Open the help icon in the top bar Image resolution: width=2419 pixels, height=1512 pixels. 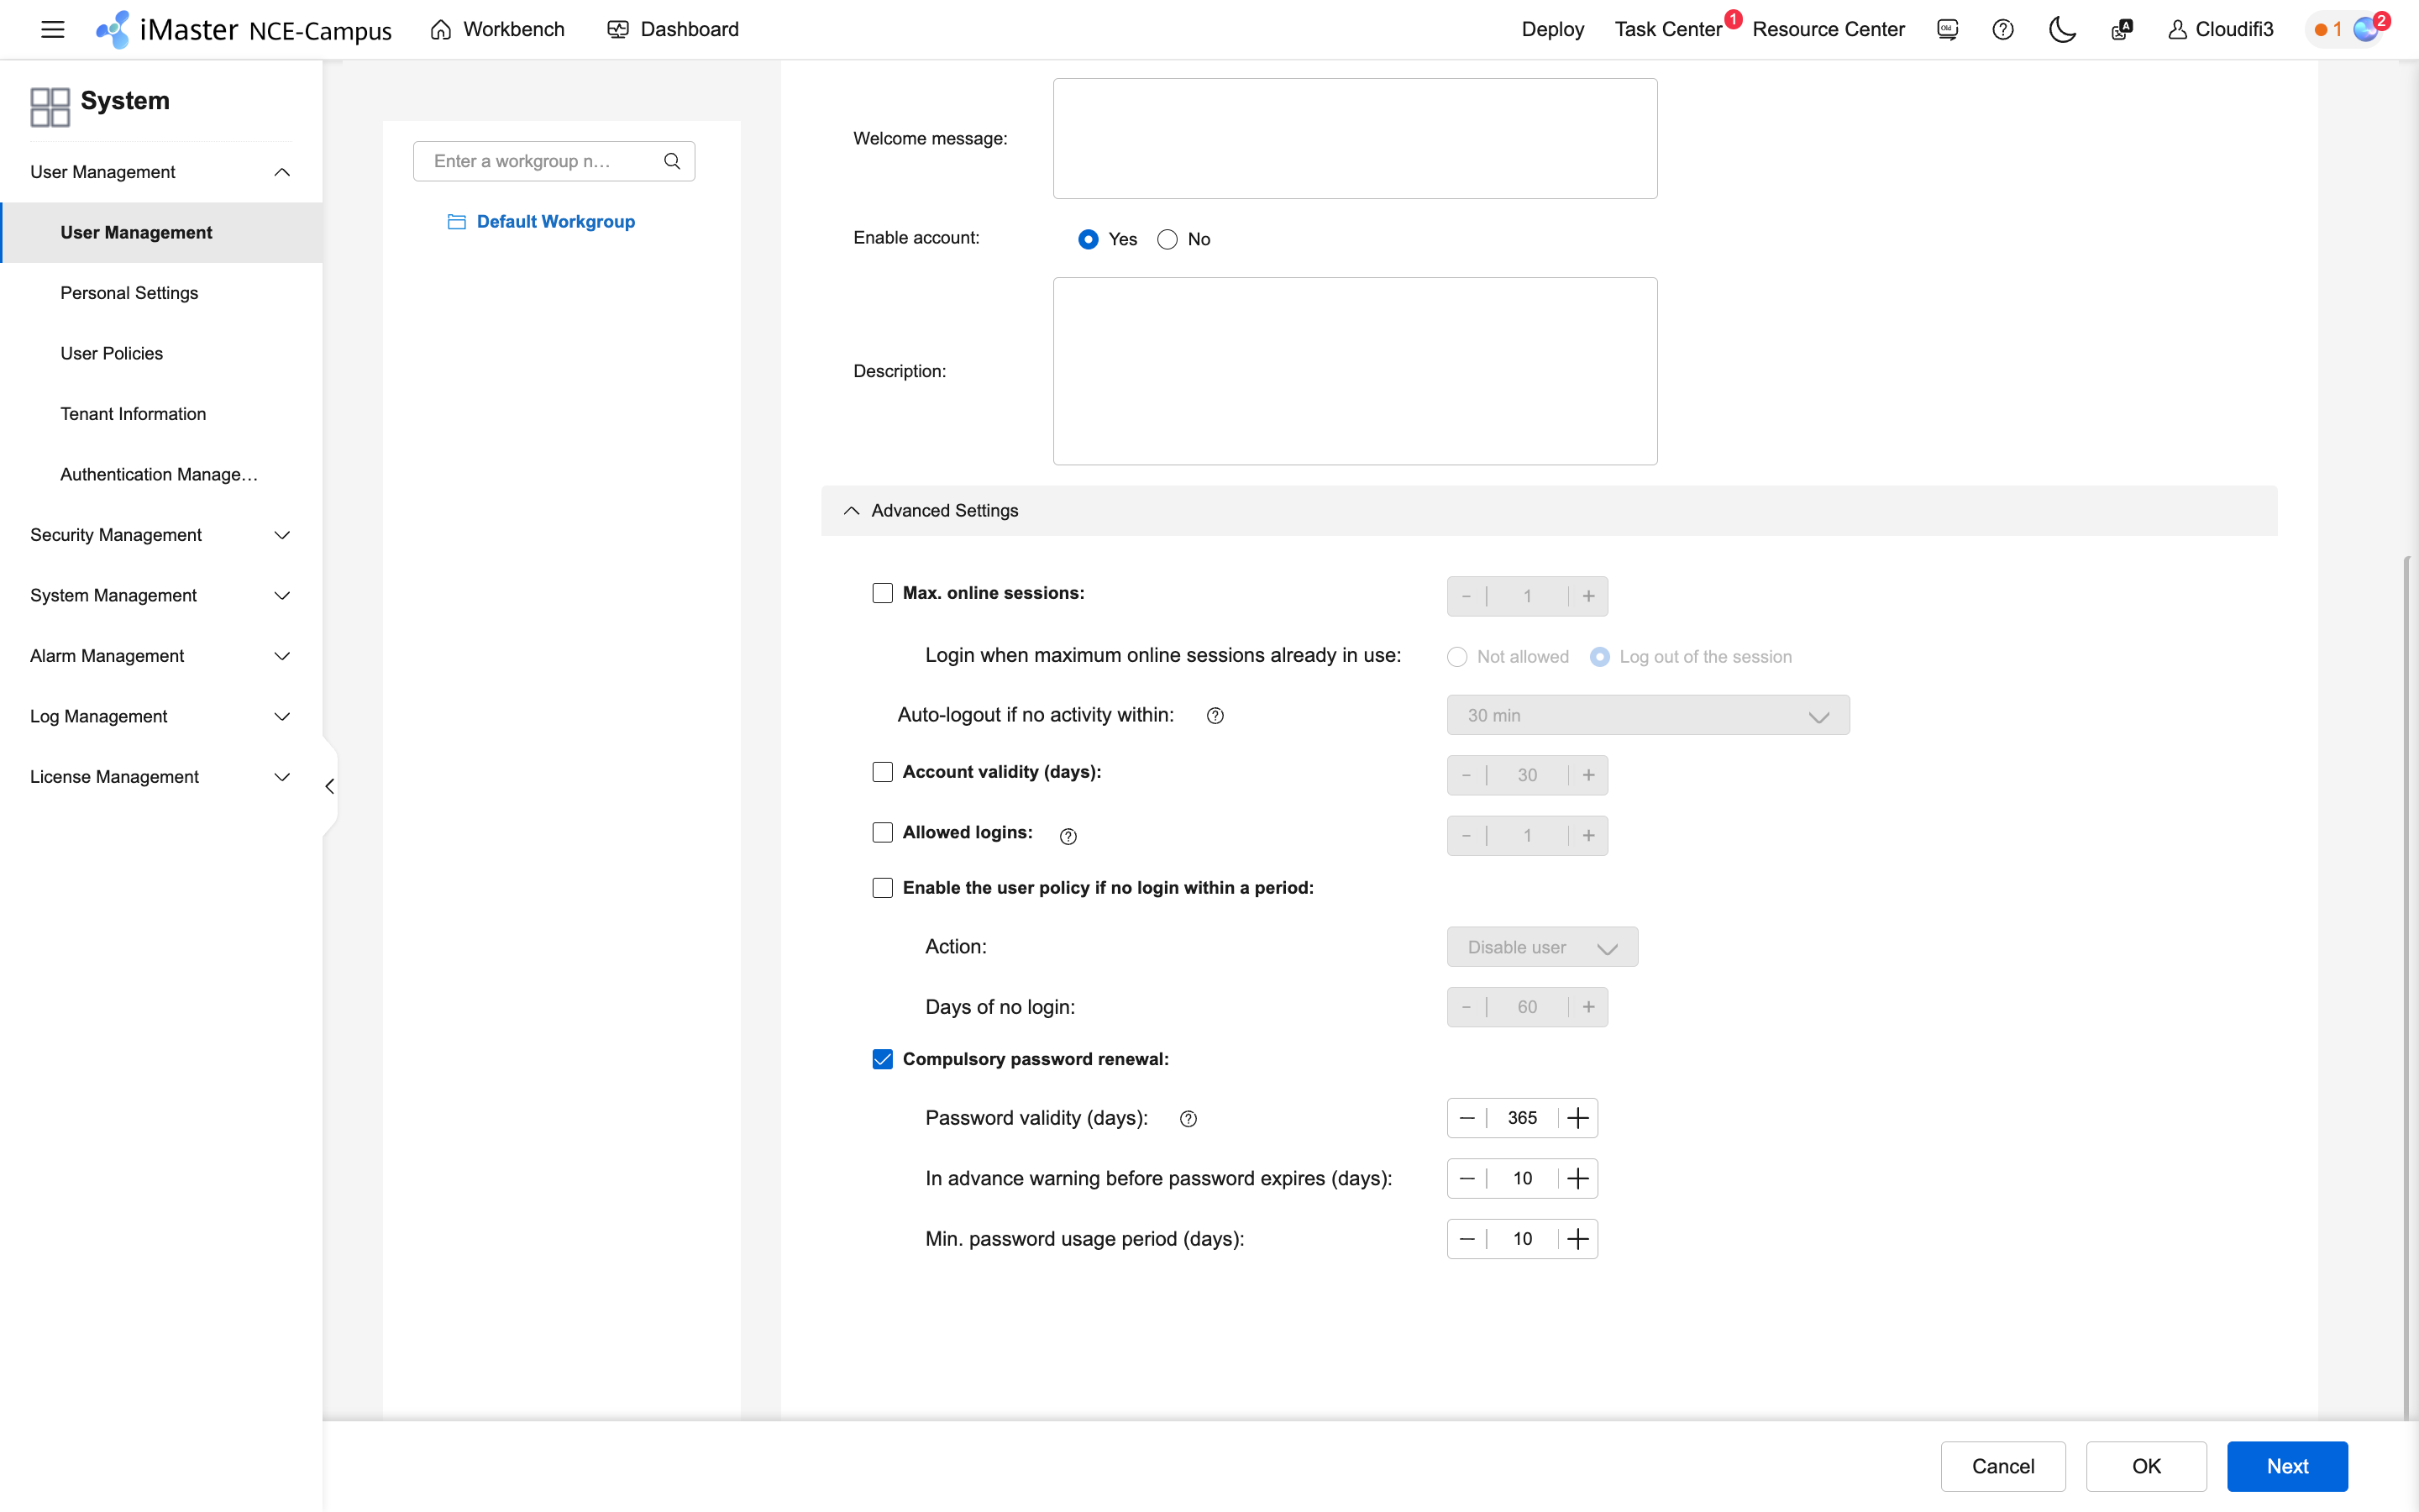click(2002, 29)
